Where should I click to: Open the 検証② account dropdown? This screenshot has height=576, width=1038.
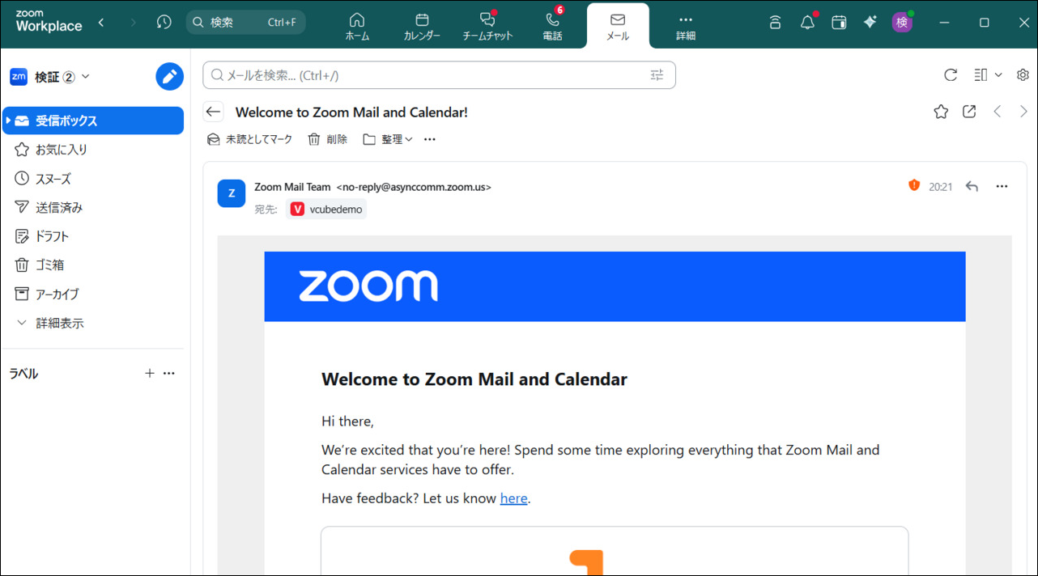(x=50, y=77)
